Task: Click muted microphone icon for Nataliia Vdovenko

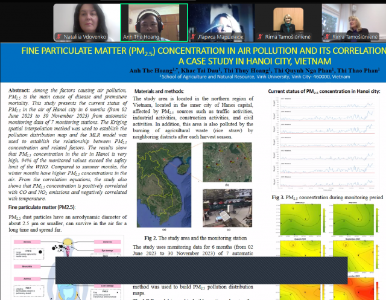Action: [x=59, y=37]
